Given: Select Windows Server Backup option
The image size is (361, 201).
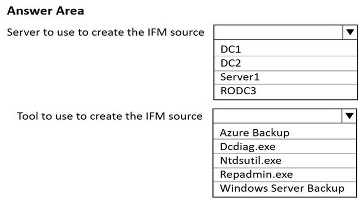Looking at the screenshot, I should pos(285,188).
